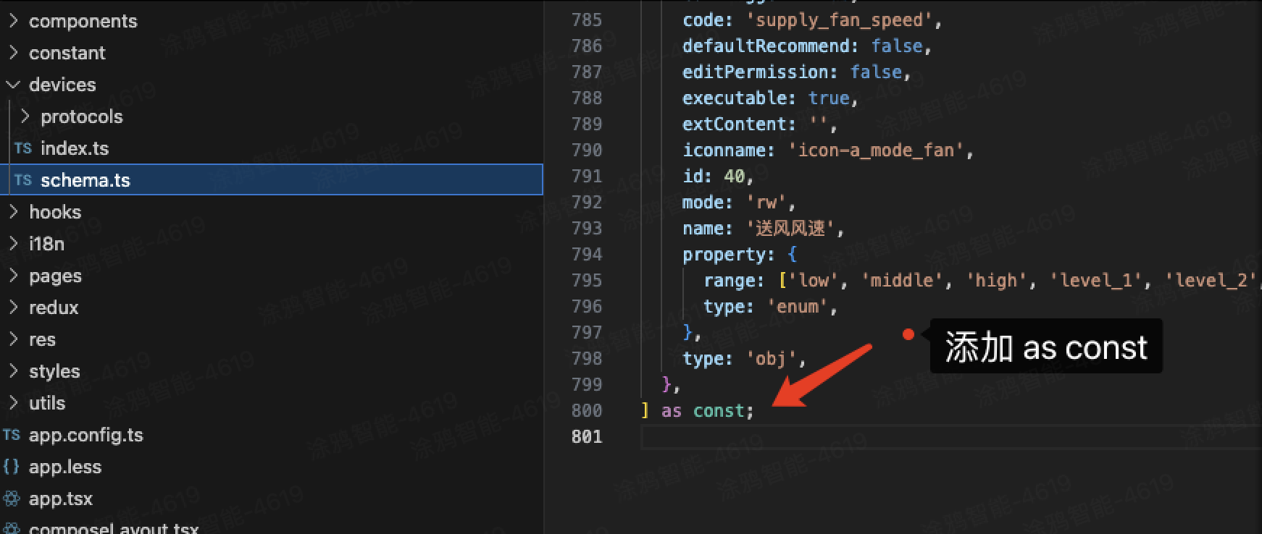Click the red annotation dot marker

(x=908, y=334)
